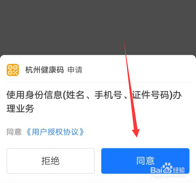
Task: Open the 《用户授权协议》 link
Action: (55, 132)
